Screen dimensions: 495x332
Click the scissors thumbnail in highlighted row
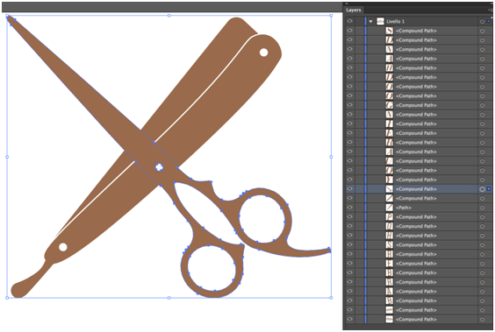tap(390, 189)
